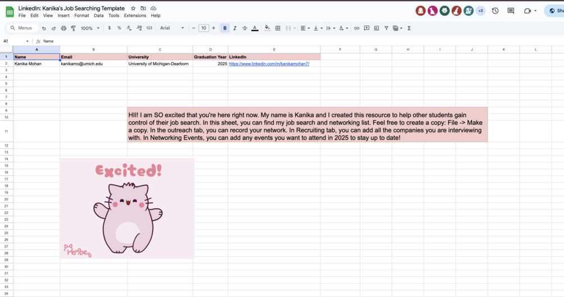Select the Excited cat image
Viewport: 564px width, 297px height.
click(127, 208)
